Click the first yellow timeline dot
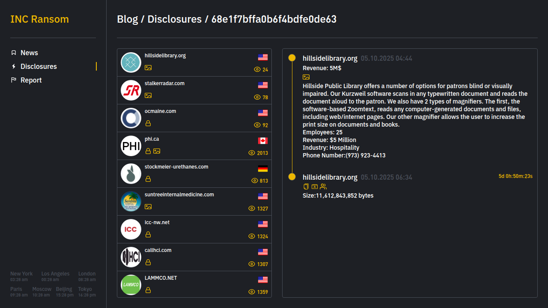 (292, 58)
